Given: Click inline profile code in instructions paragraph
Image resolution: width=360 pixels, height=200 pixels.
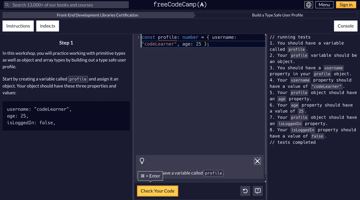Looking at the screenshot, I should point(78,79).
